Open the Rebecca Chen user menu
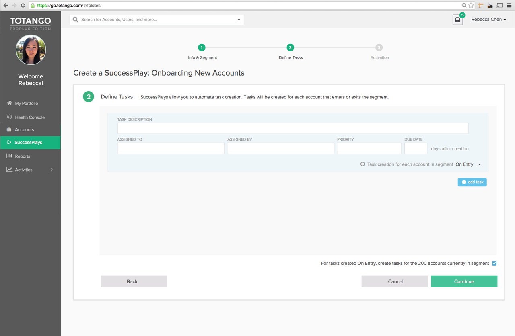515x336 pixels. [x=488, y=20]
